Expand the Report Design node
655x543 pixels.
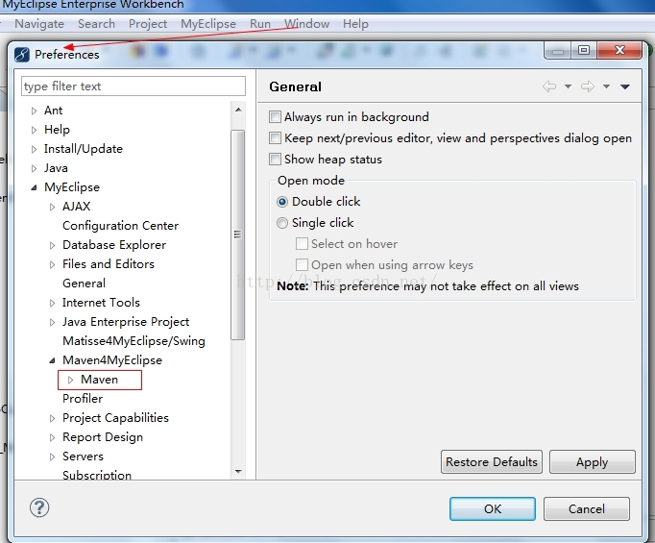coord(52,437)
